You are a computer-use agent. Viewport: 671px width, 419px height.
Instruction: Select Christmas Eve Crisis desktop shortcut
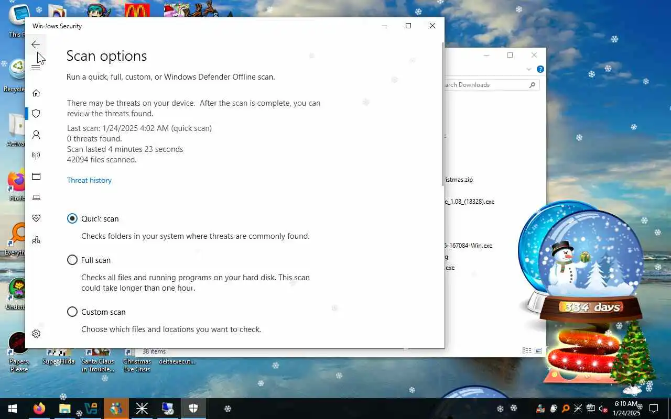pos(137,360)
